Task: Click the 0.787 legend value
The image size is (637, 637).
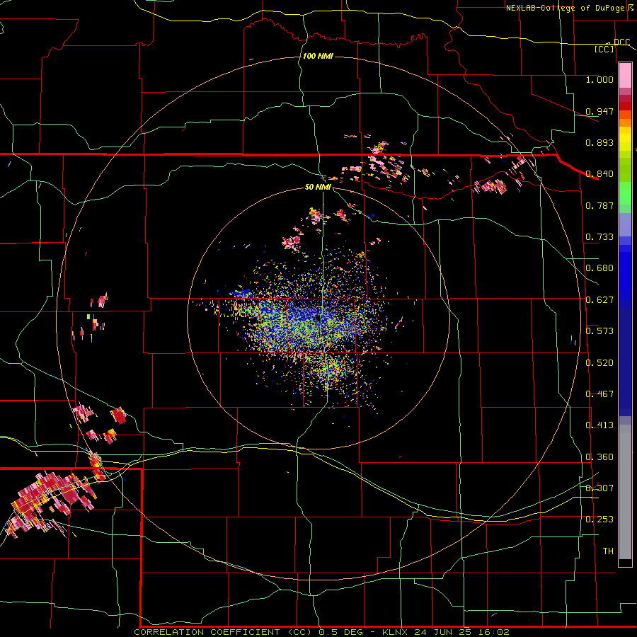Action: [599, 205]
